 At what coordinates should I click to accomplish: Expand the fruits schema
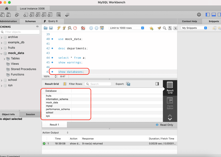[x=2, y=48]
